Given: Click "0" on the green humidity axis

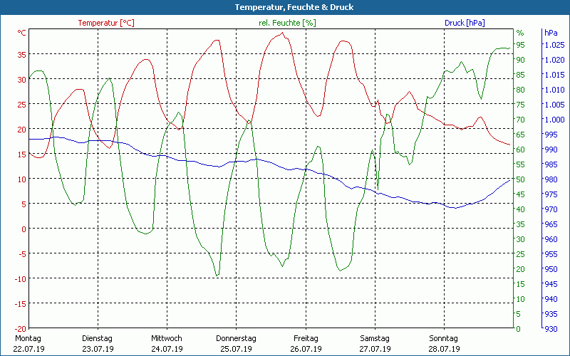Looking at the screenshot, I should (x=519, y=329).
